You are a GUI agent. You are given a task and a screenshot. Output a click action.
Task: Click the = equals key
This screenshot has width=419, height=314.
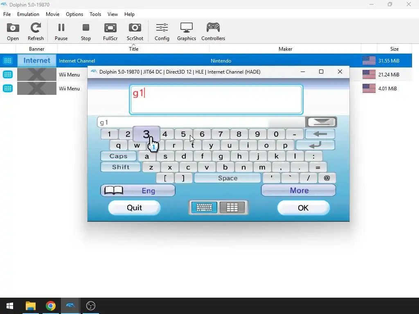318,167
